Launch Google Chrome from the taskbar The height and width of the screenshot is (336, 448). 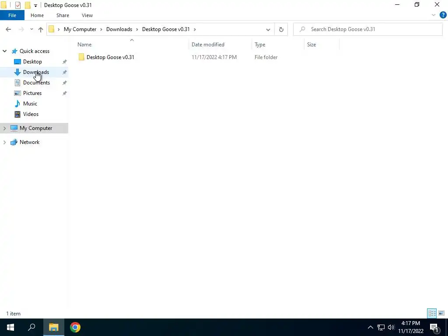point(75,327)
